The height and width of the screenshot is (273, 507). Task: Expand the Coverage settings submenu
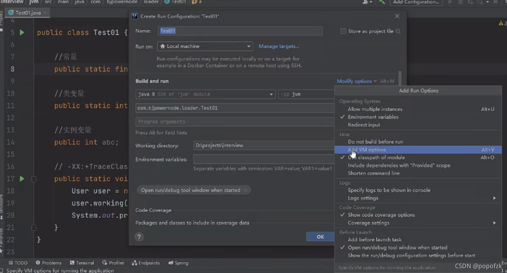pos(418,223)
